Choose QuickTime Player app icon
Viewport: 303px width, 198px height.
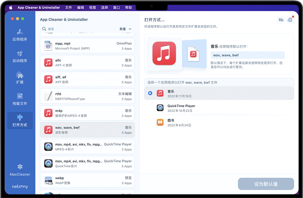click(160, 108)
